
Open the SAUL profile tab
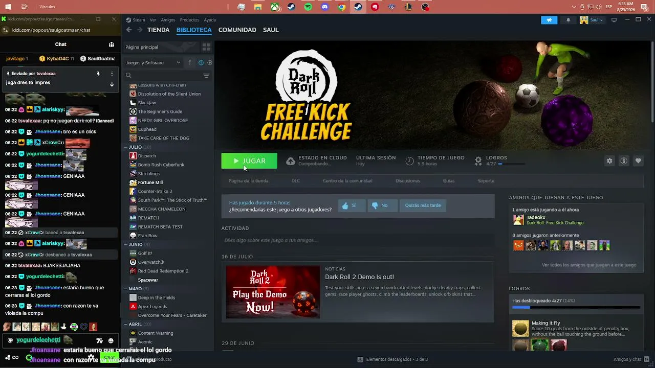pos(271,30)
